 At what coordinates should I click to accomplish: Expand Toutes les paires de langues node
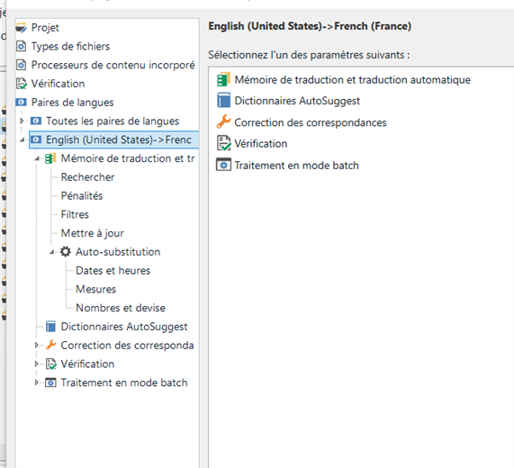22,121
